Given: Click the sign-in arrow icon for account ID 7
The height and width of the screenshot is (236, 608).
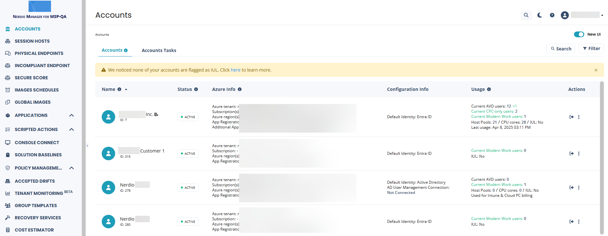Looking at the screenshot, I should (571, 117).
